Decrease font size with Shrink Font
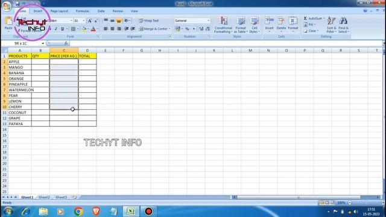 coord(96,21)
